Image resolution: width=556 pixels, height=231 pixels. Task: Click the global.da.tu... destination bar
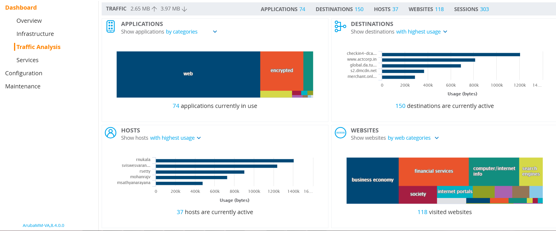(421, 66)
